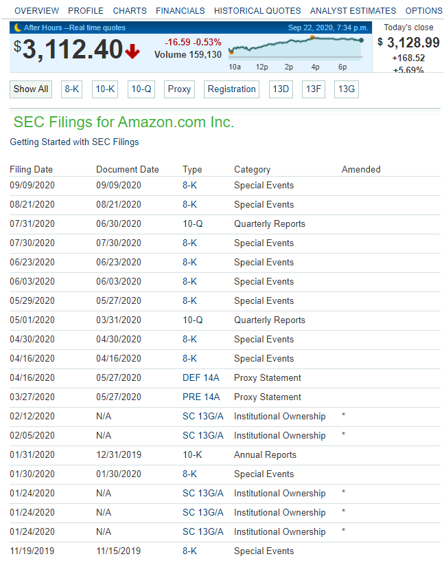Filter filings by 10-K
This screenshot has height=561, width=444.
105,89
